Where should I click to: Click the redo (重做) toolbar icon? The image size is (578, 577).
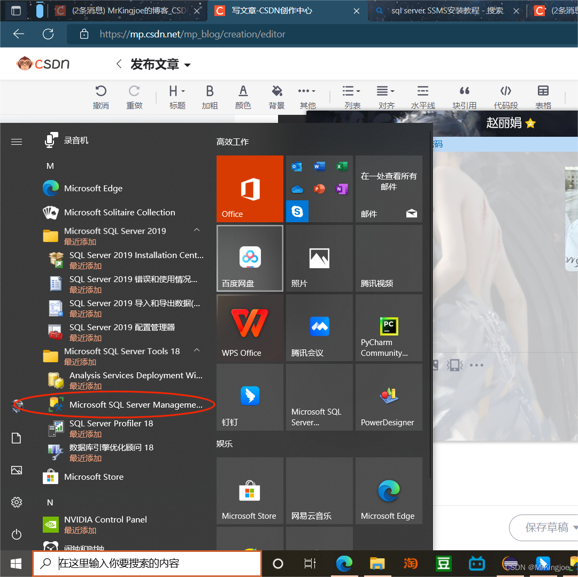click(134, 97)
